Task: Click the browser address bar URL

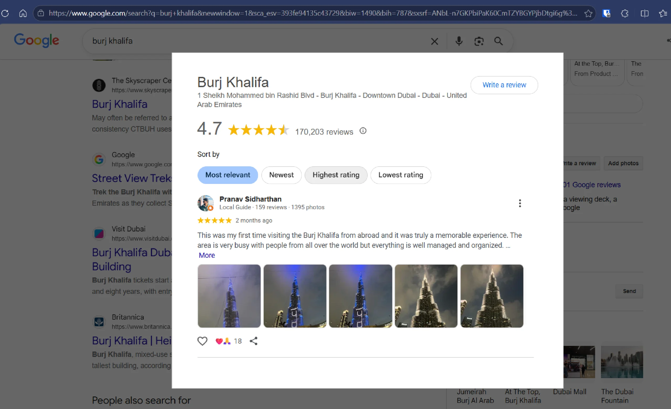Action: [313, 13]
